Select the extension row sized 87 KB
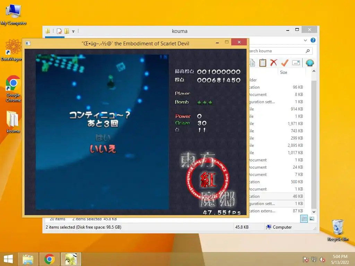 (x=276, y=211)
